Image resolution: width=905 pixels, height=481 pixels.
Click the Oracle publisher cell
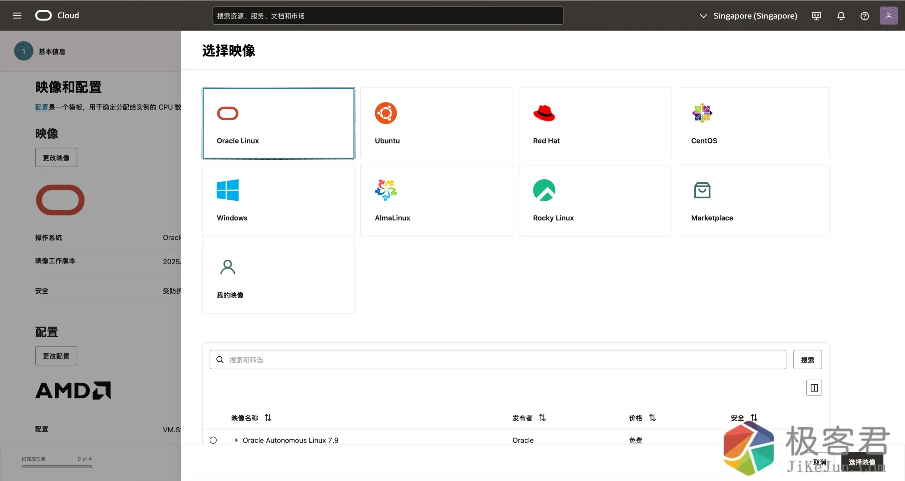(x=523, y=440)
